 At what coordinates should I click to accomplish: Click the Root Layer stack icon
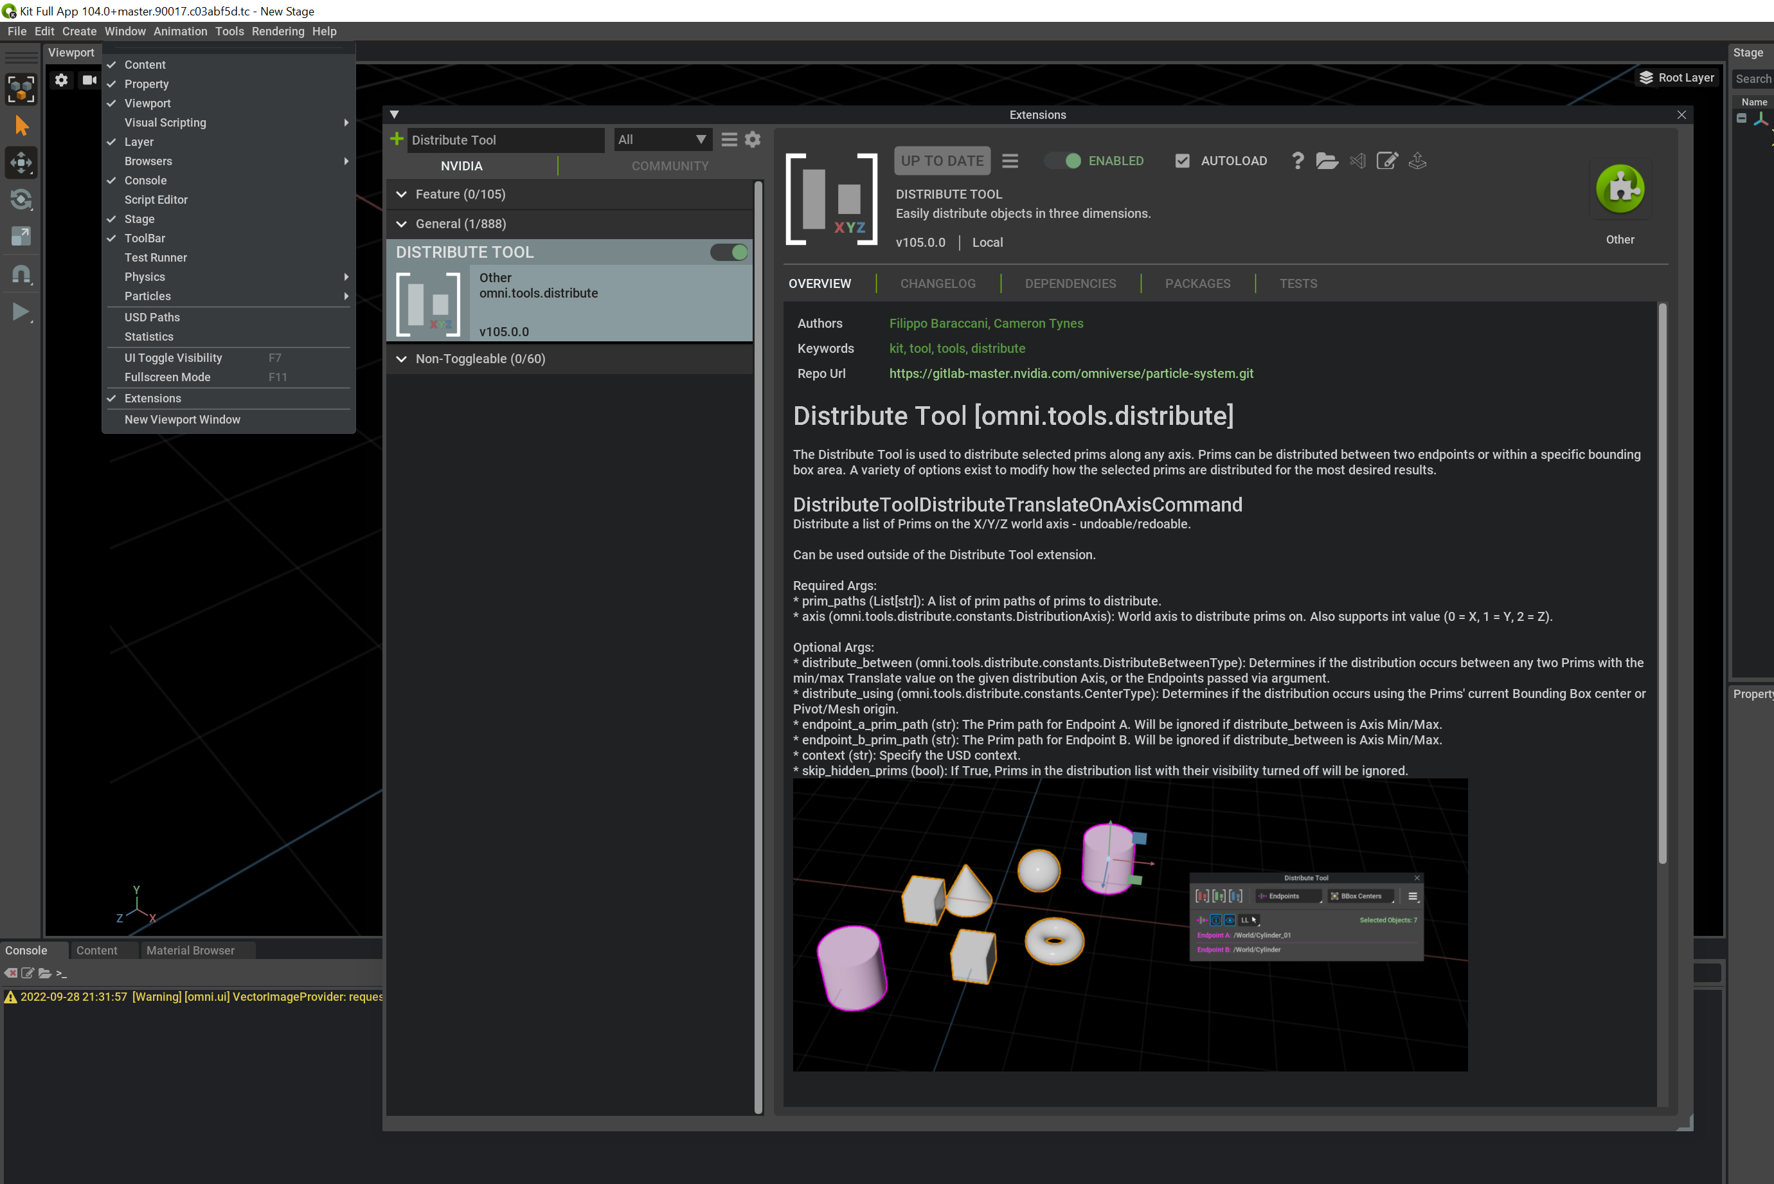[x=1647, y=78]
